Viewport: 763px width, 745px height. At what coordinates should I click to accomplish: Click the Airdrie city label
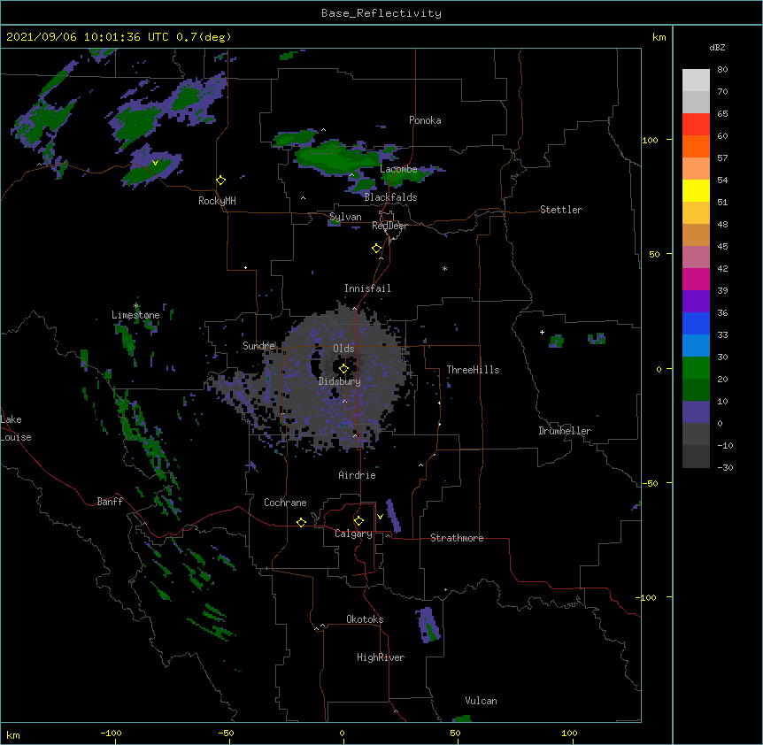pyautogui.click(x=358, y=475)
